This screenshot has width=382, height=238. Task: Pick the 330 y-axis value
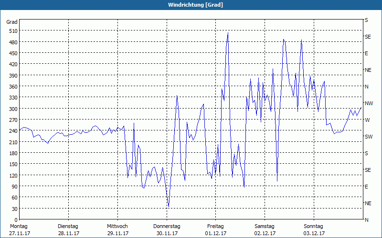pos(13,98)
